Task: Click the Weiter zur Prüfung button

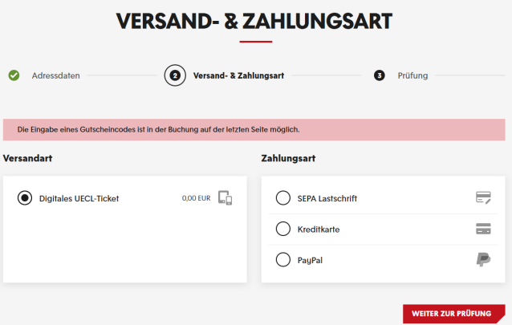Action: [x=454, y=314]
